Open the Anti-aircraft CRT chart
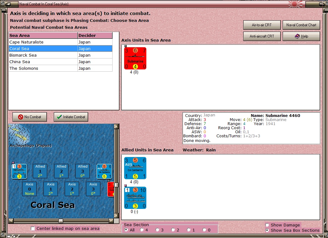Screen dimensions: 328x238 pyautogui.click(x=262, y=36)
